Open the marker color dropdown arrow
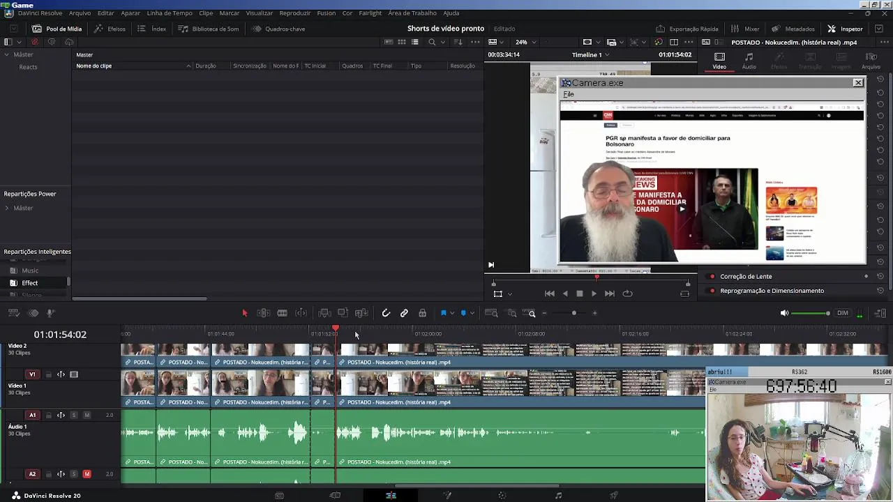Image resolution: width=893 pixels, height=502 pixels. click(472, 313)
